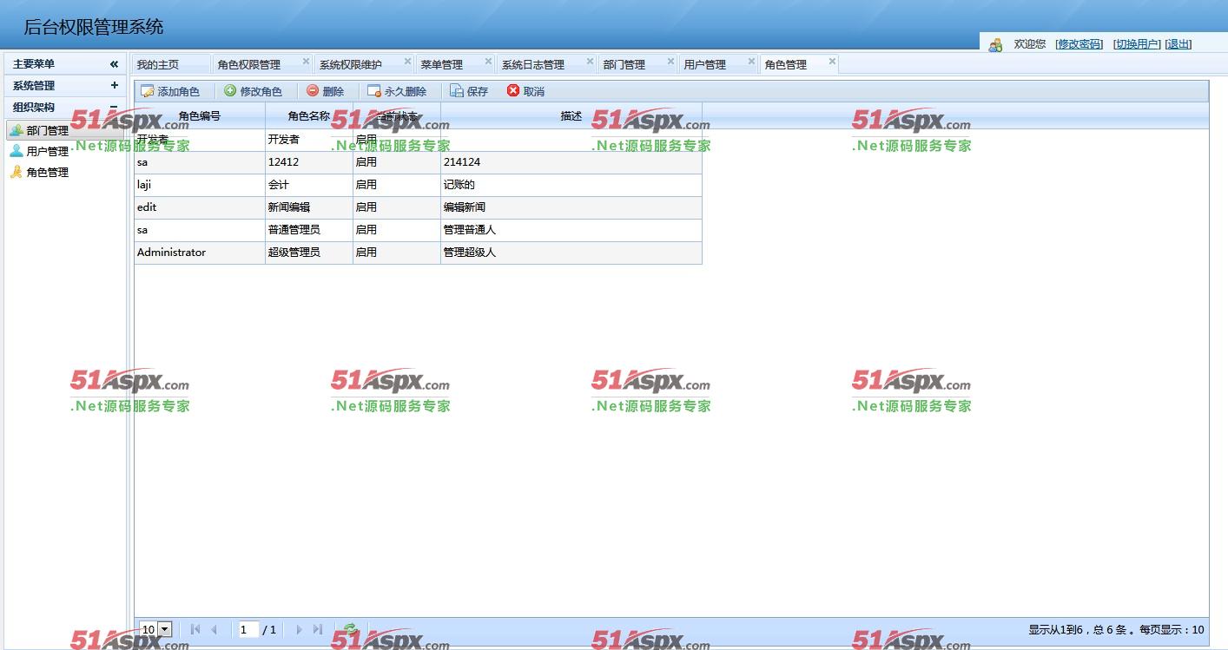The image size is (1228, 650).
Task: Click the 退出 logout link
Action: (1178, 44)
